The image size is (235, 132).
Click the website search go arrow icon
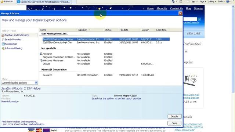click(x=199, y=19)
